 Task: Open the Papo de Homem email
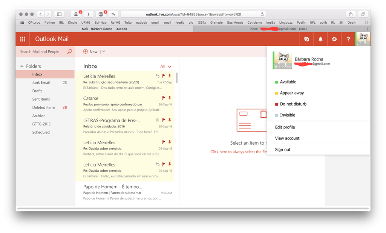[125, 192]
